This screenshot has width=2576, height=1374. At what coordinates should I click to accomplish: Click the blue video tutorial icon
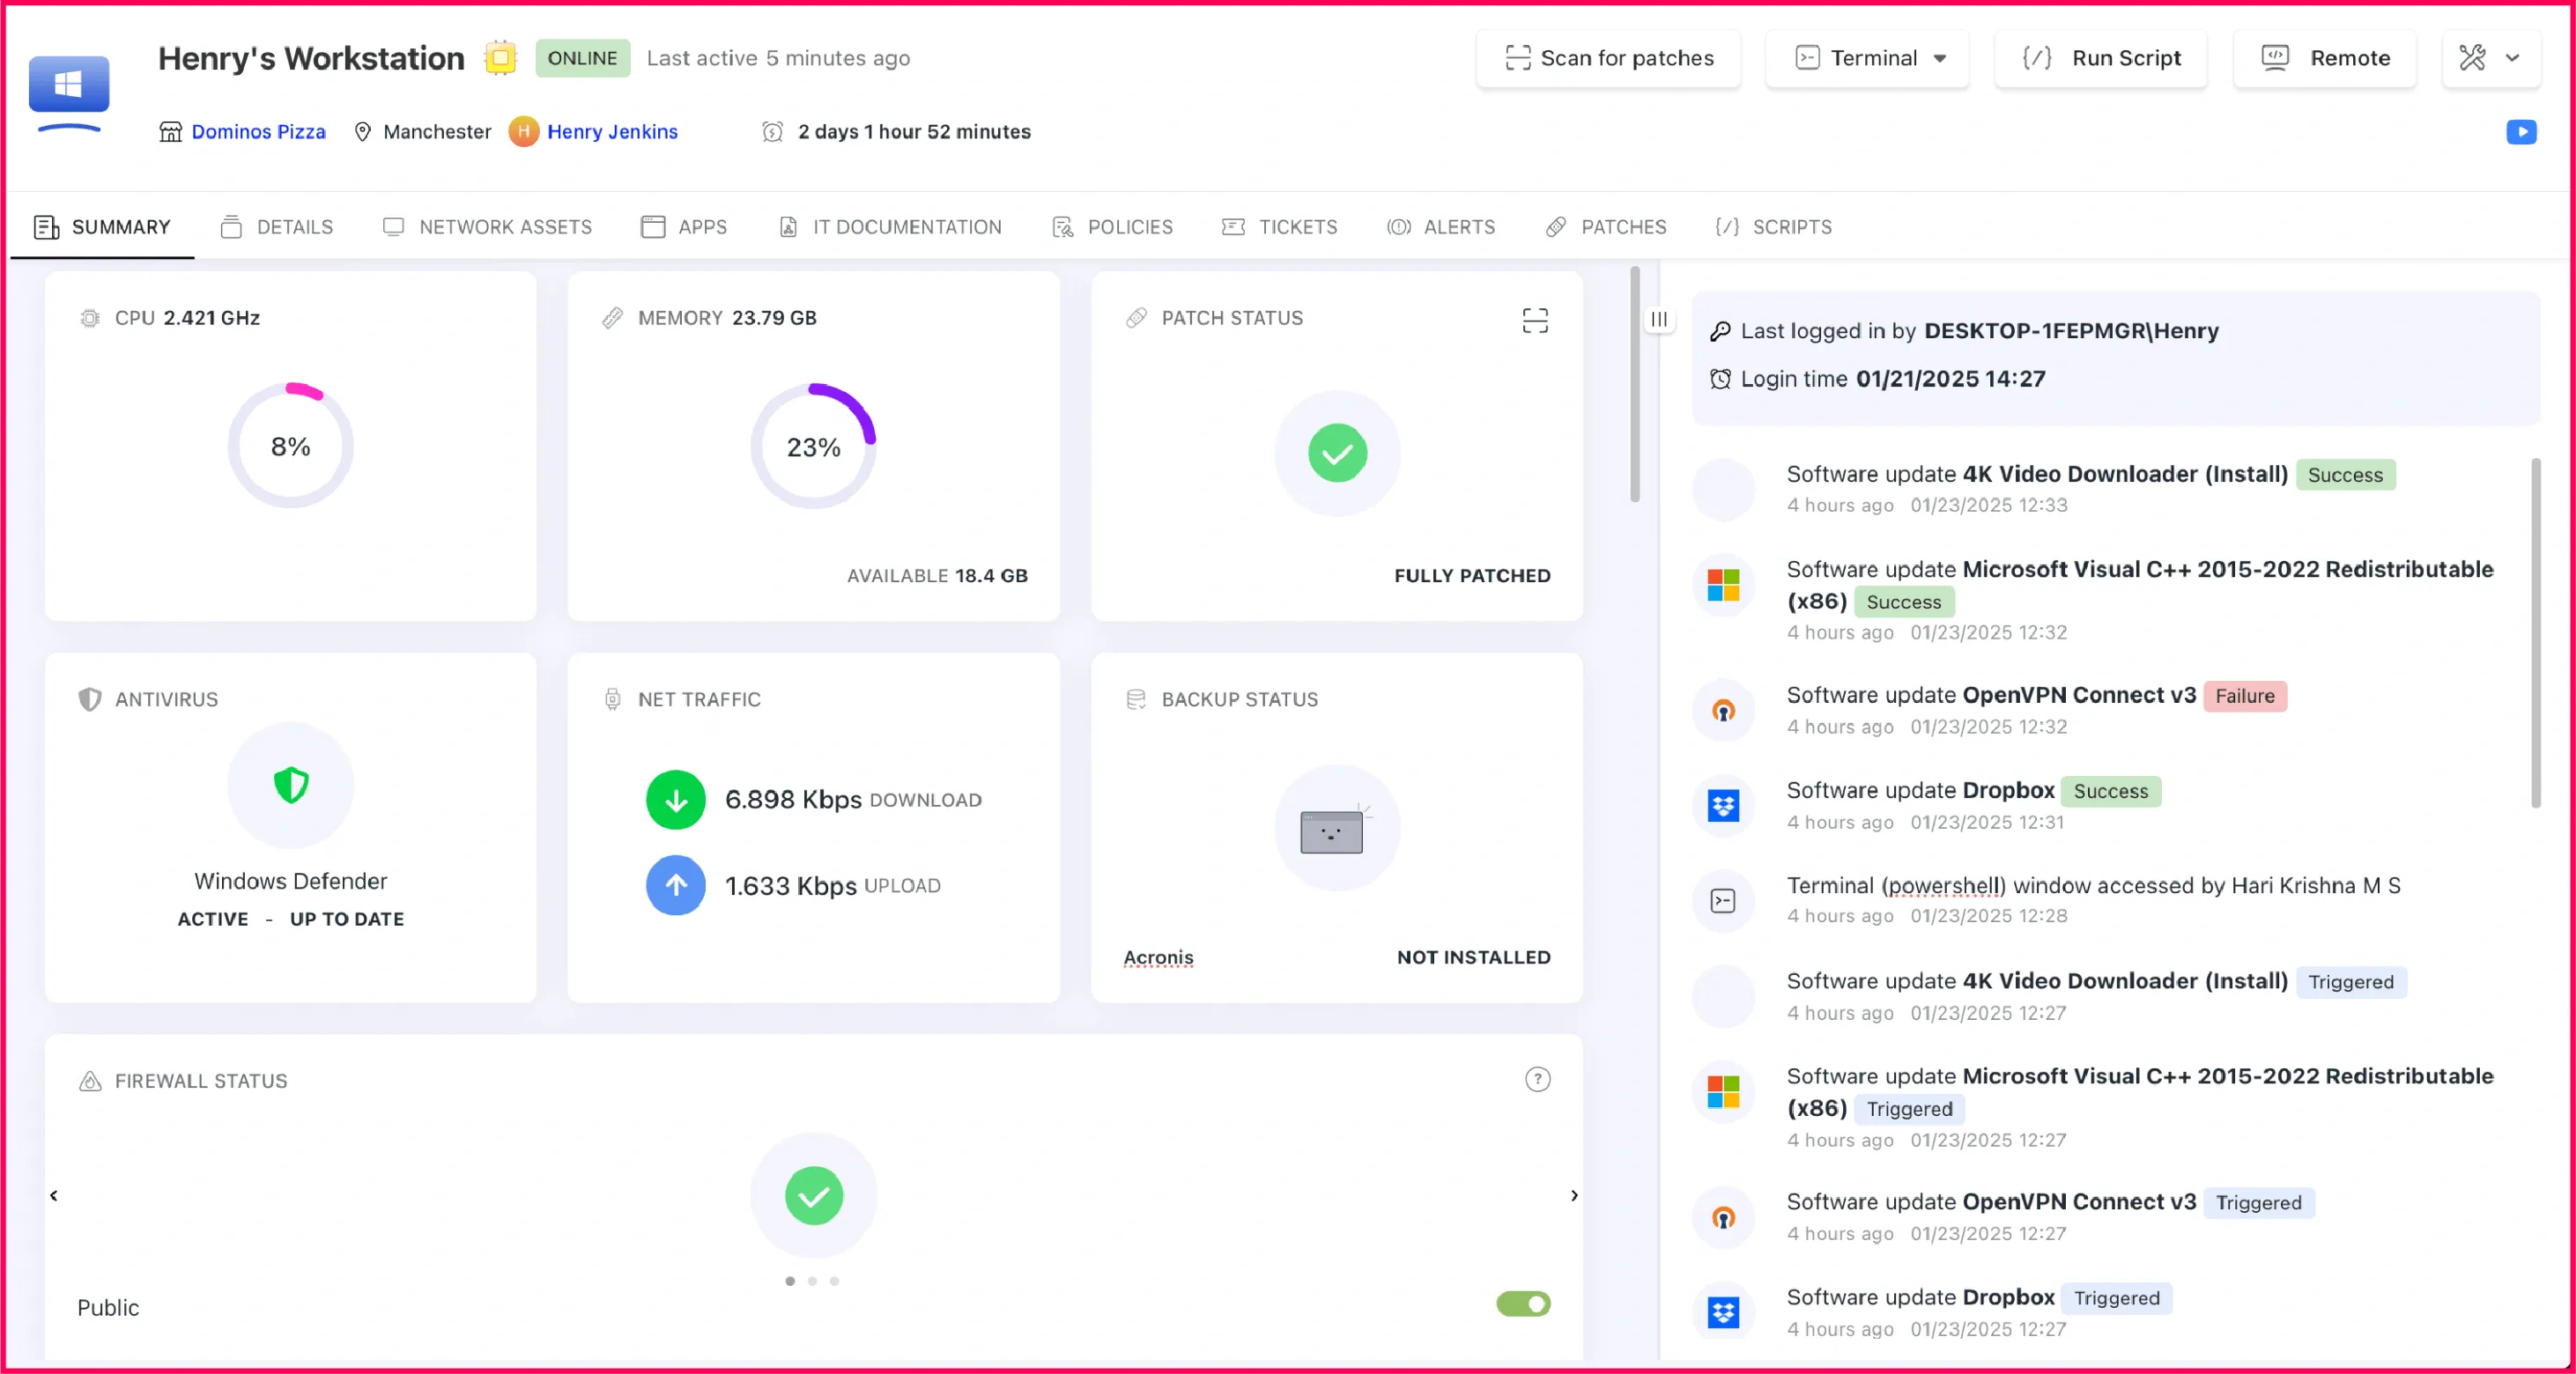pyautogui.click(x=2521, y=131)
